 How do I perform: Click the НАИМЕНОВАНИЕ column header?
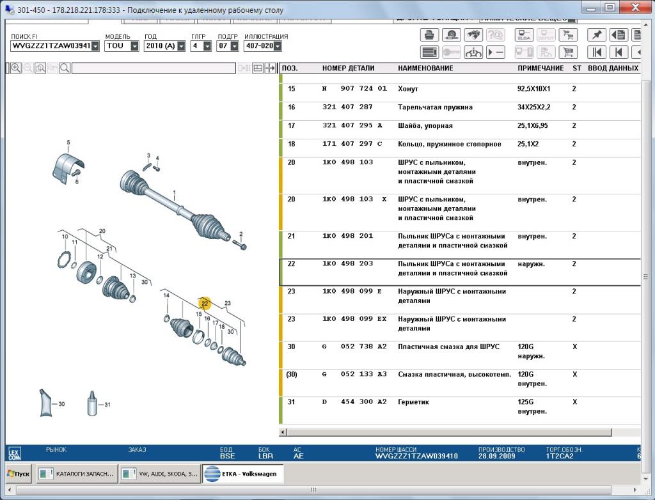(x=425, y=68)
